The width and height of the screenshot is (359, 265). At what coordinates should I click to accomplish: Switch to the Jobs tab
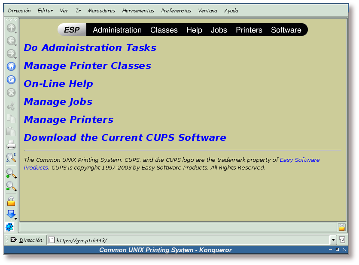(219, 30)
